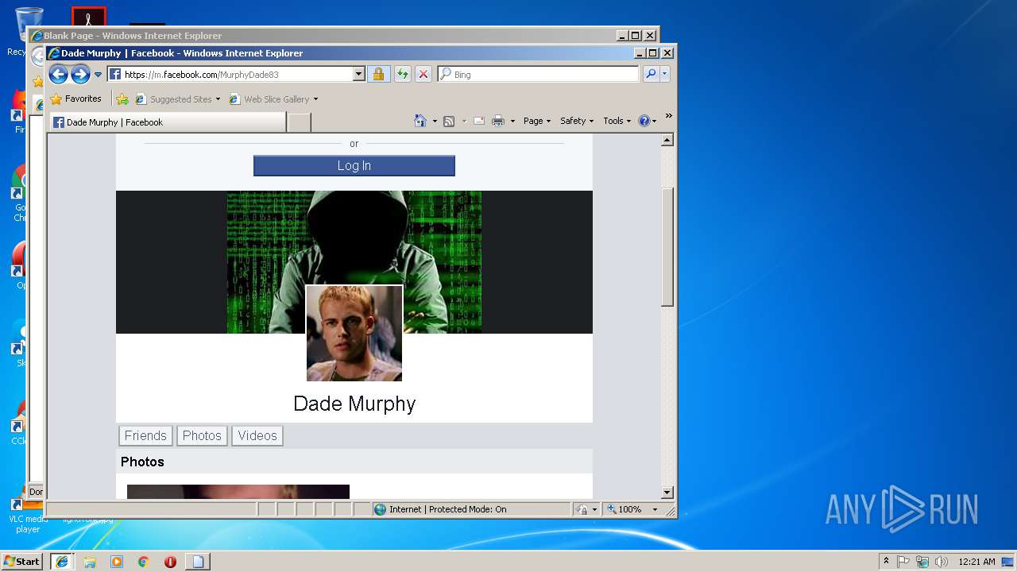
Task: Open the media player taskbar icon
Action: [117, 562]
